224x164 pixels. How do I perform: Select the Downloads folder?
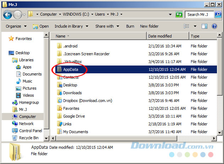point(69,93)
